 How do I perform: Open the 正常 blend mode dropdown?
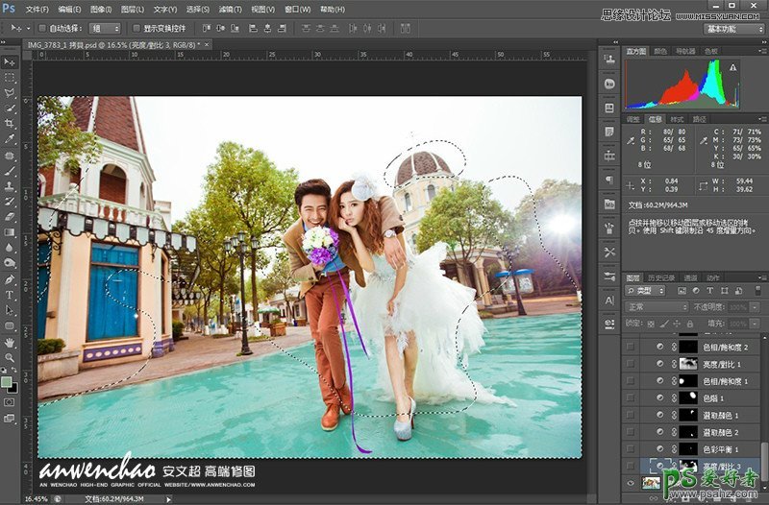click(657, 307)
